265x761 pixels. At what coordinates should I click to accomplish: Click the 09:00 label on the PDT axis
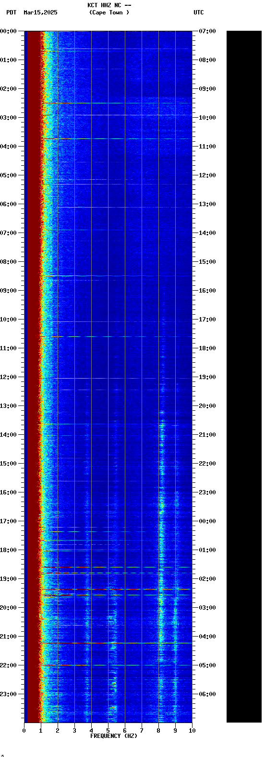click(x=8, y=291)
